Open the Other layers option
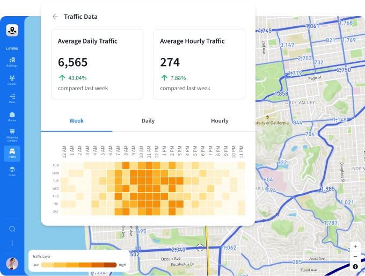This screenshot has width=365, height=276. pos(12,171)
